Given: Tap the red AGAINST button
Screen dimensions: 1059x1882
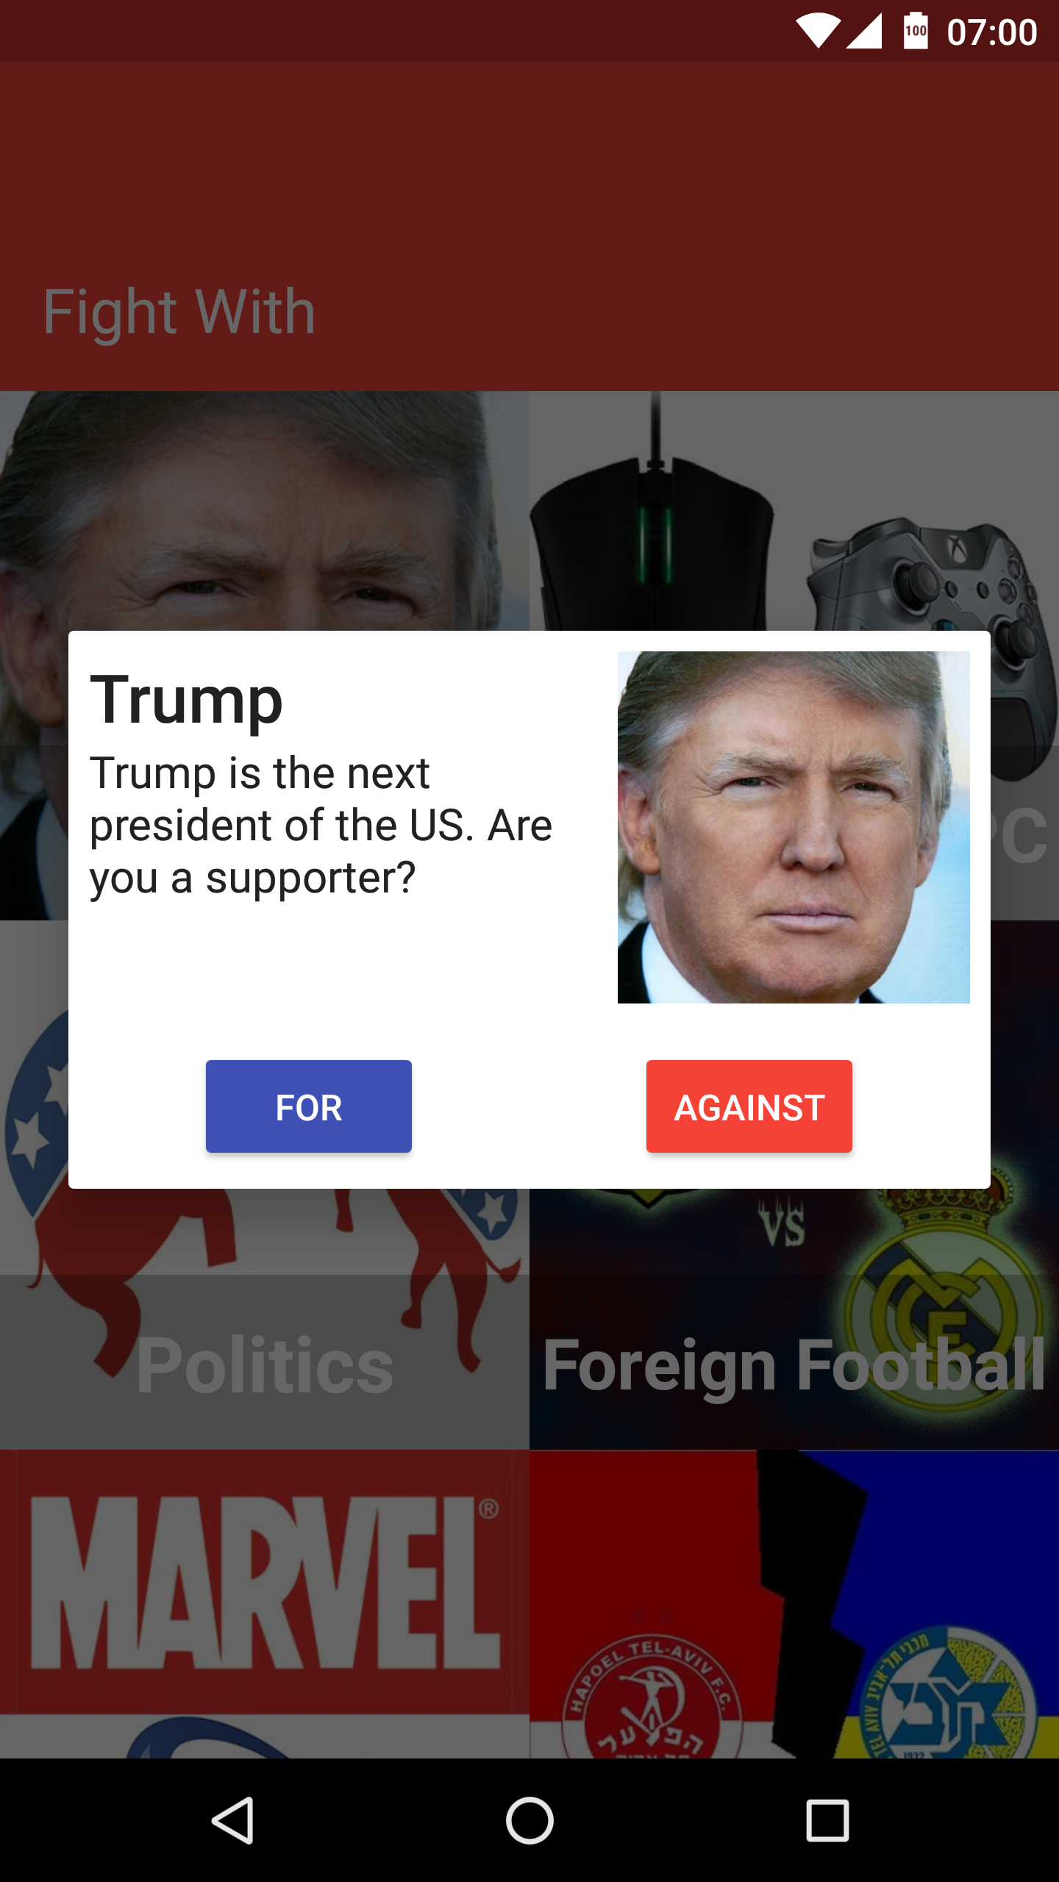Looking at the screenshot, I should point(749,1106).
